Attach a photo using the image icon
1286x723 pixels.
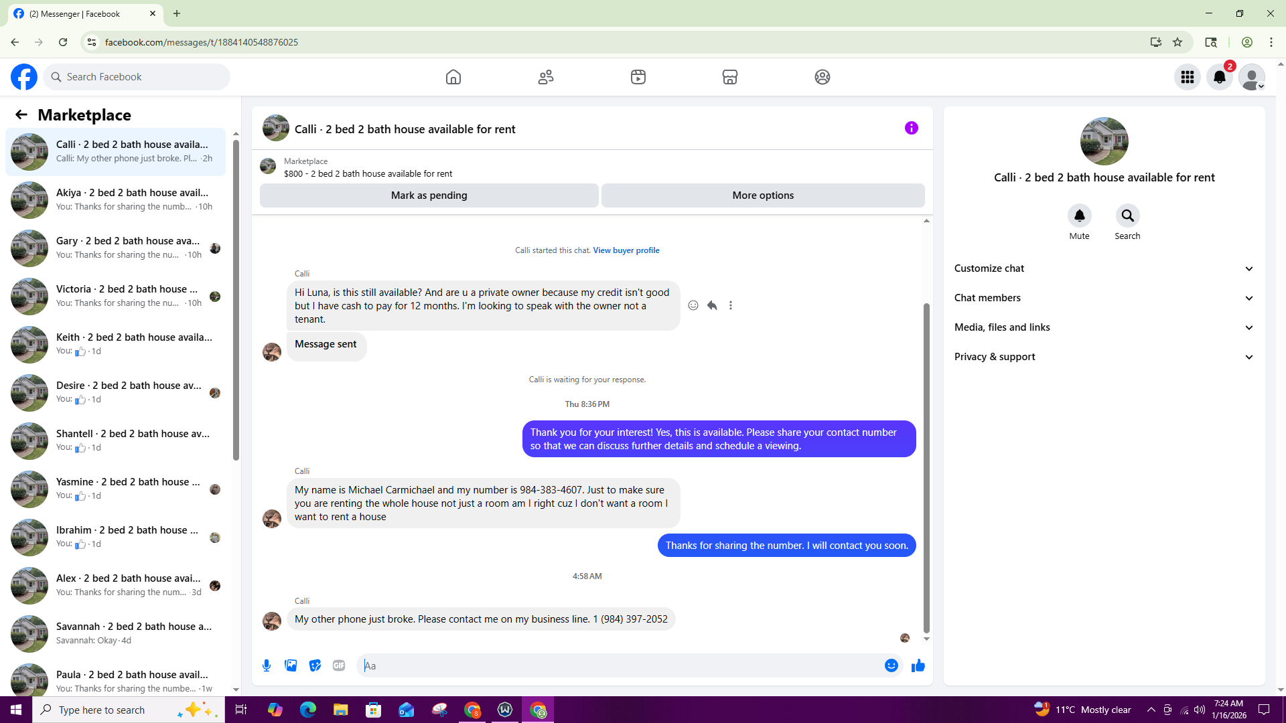click(x=291, y=665)
